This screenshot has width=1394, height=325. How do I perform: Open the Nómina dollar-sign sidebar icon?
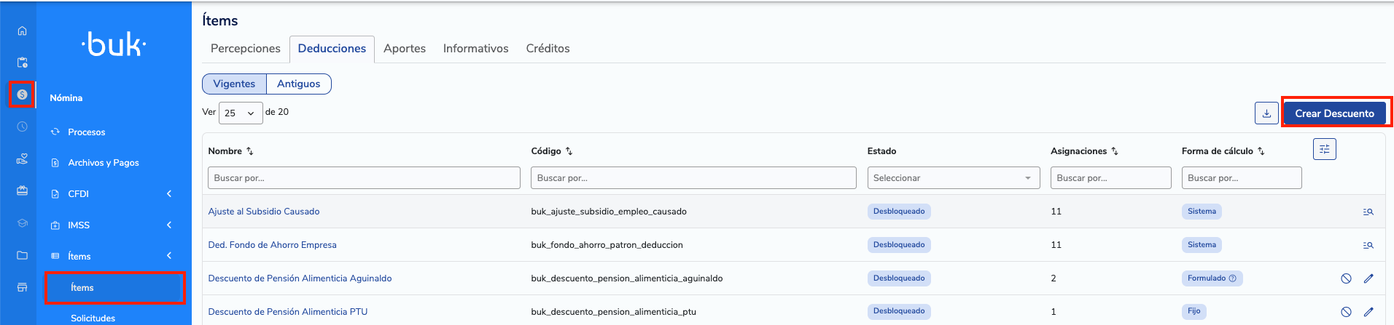tap(22, 95)
